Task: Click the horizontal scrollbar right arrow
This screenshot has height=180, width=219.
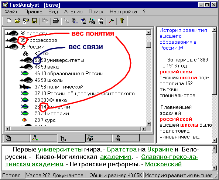Action: pyautogui.click(x=143, y=129)
